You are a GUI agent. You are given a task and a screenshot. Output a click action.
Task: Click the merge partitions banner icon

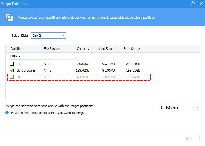point(9,17)
